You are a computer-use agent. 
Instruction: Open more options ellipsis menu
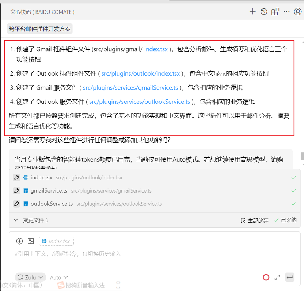[286, 12]
